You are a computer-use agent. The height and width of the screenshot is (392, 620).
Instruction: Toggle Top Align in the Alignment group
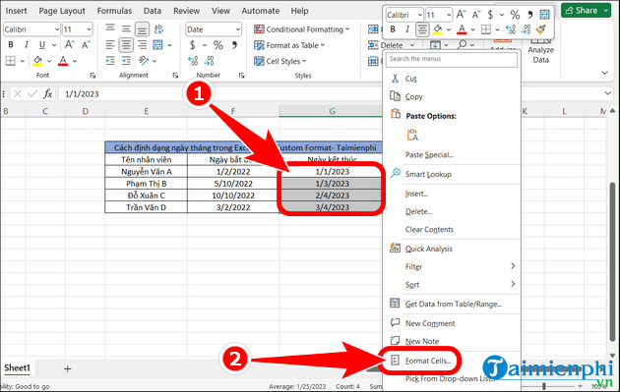[110, 28]
